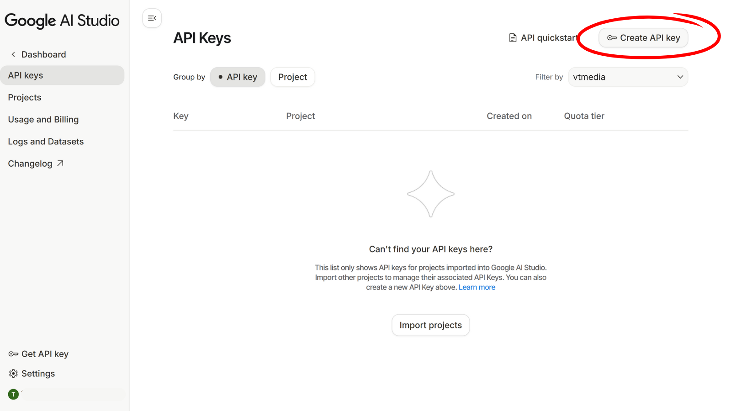
Task: Click the back chevron beside Dashboard
Action: tap(13, 54)
